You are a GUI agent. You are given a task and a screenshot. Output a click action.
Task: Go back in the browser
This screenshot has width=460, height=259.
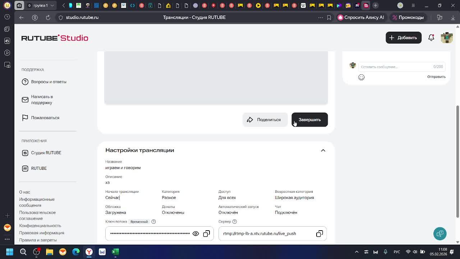(x=22, y=17)
